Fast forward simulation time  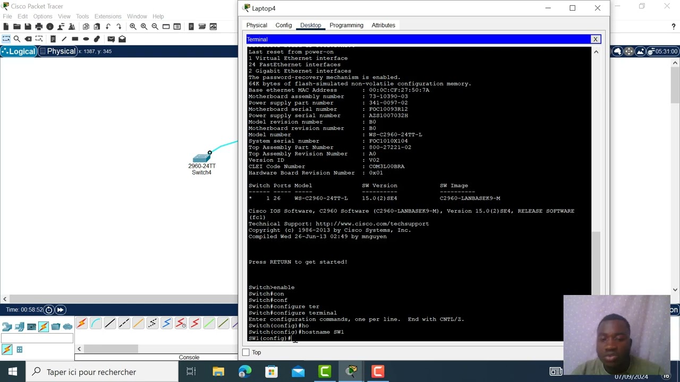(x=60, y=310)
